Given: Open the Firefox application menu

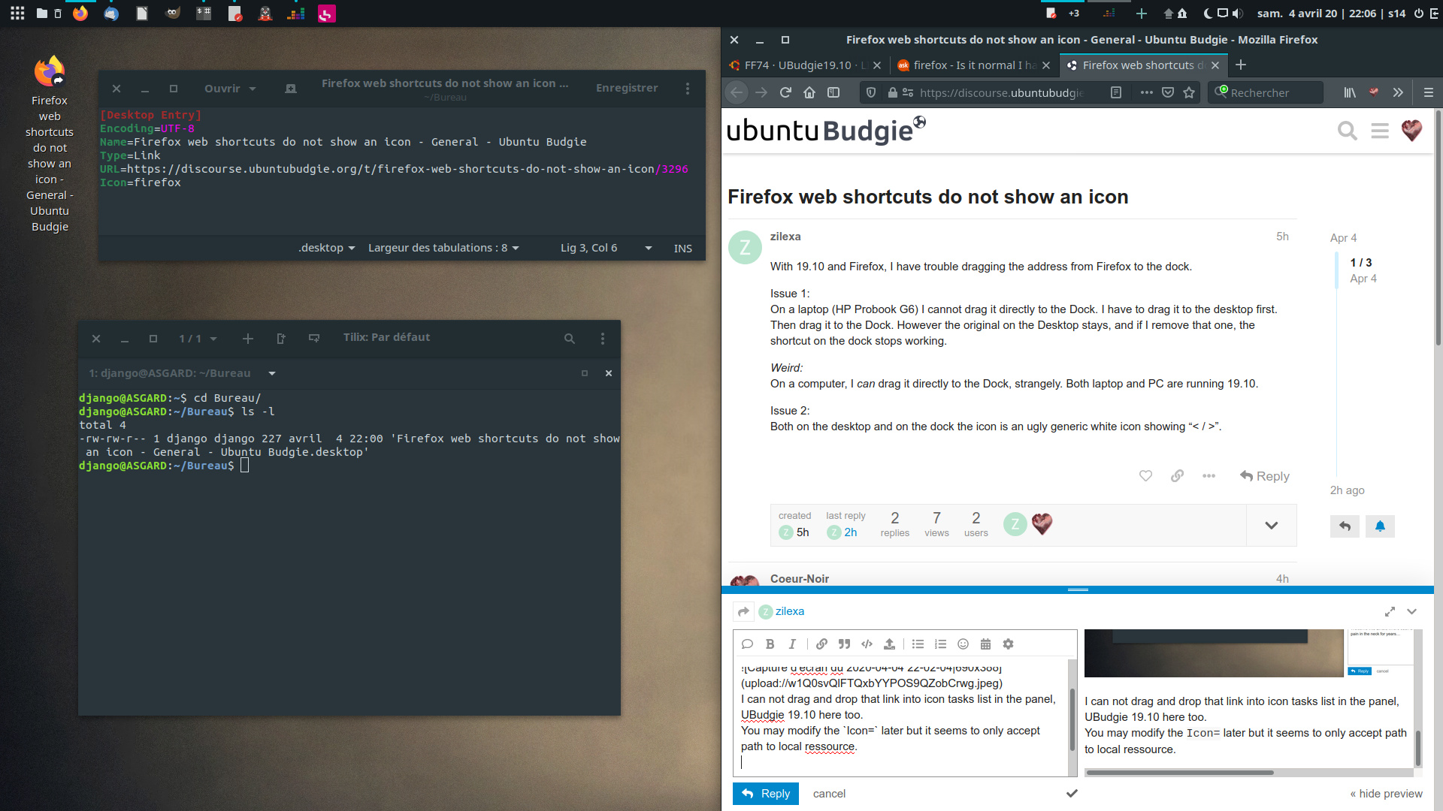Looking at the screenshot, I should click(1429, 92).
